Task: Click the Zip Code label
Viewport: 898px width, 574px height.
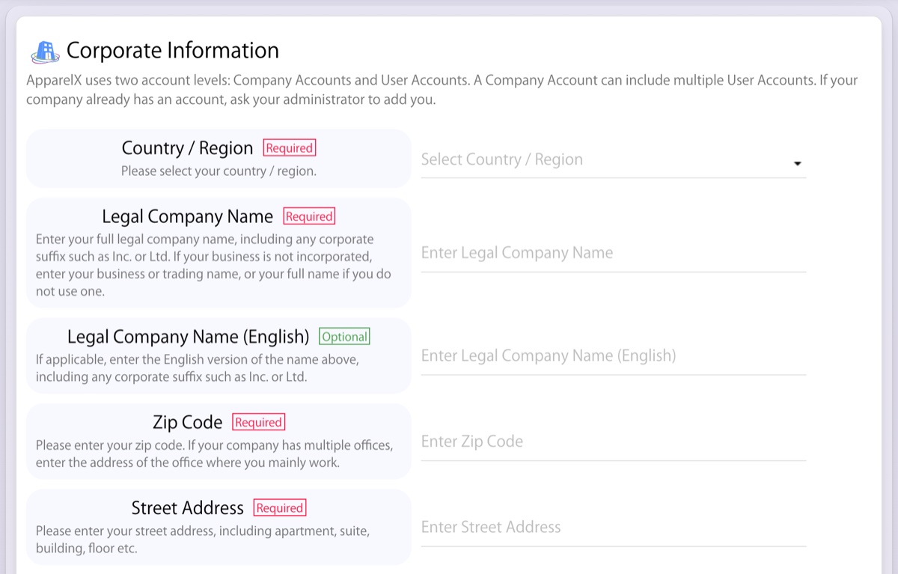Action: (187, 422)
